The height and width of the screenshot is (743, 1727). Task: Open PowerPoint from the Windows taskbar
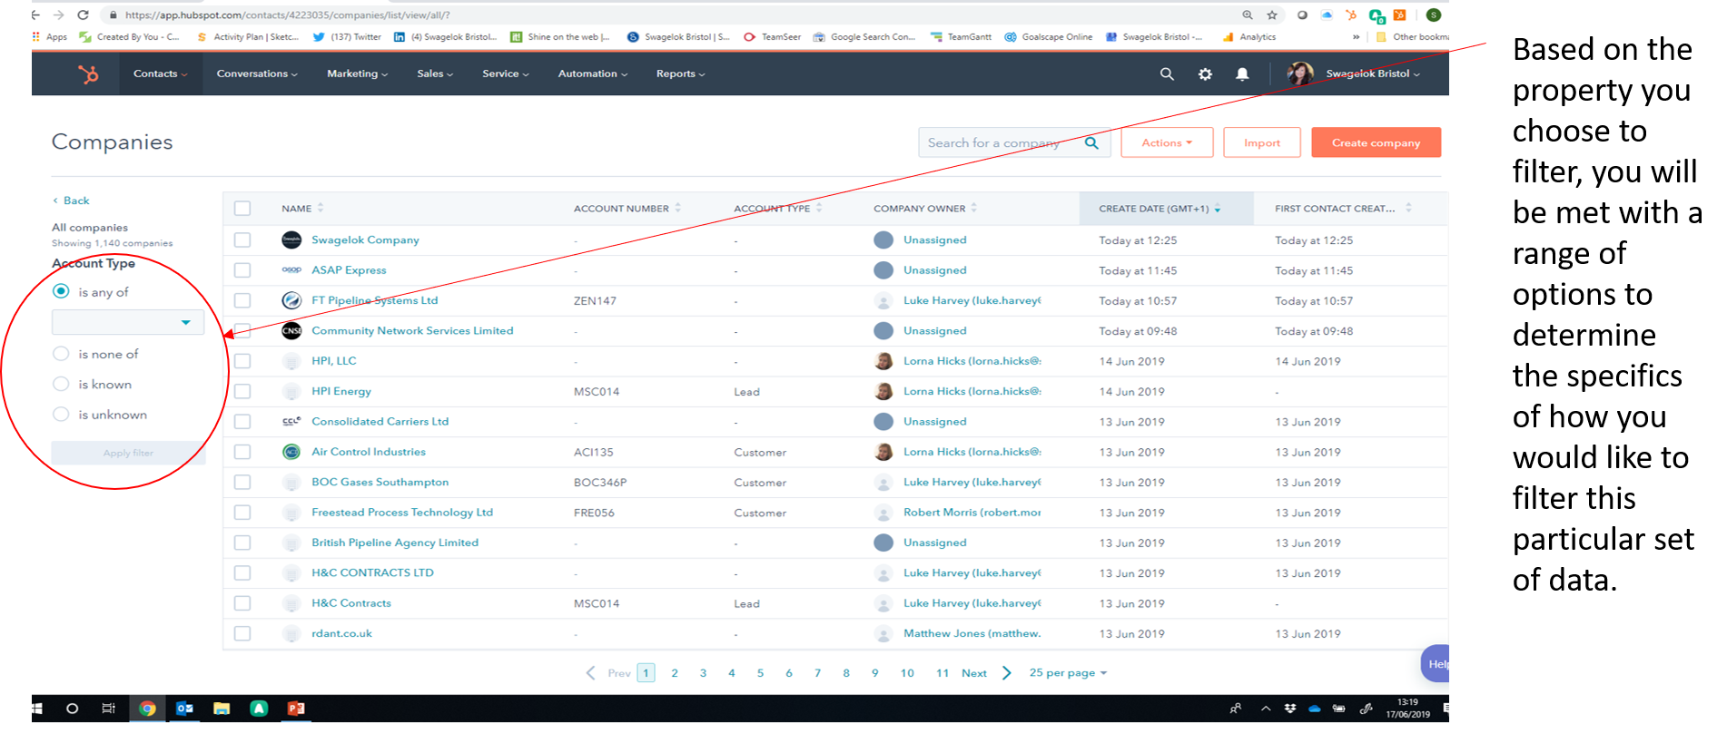point(296,709)
